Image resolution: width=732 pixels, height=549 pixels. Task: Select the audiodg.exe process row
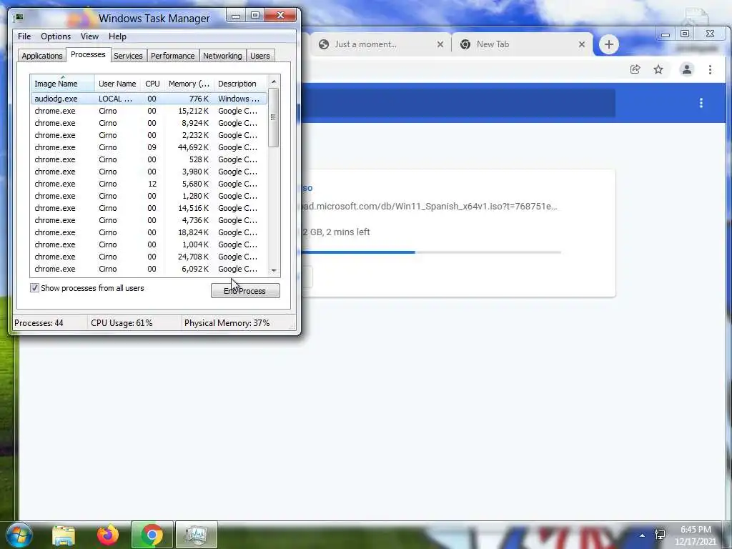point(149,99)
